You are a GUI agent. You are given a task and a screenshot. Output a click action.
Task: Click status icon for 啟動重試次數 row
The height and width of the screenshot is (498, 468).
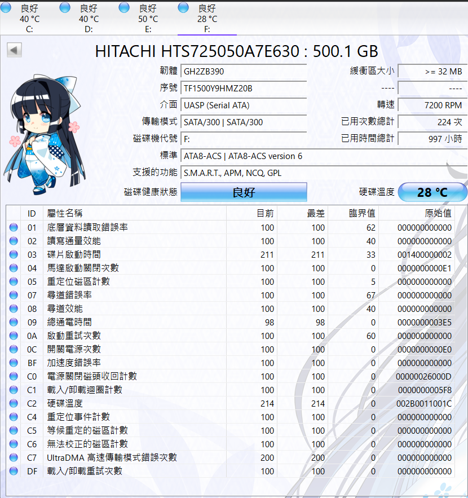(14, 336)
